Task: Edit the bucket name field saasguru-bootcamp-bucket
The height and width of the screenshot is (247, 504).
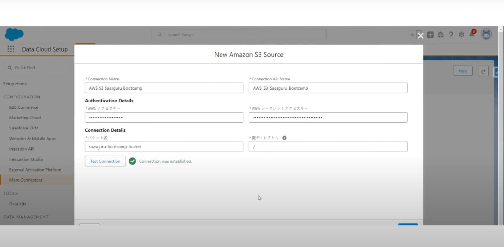Action: coord(164,147)
